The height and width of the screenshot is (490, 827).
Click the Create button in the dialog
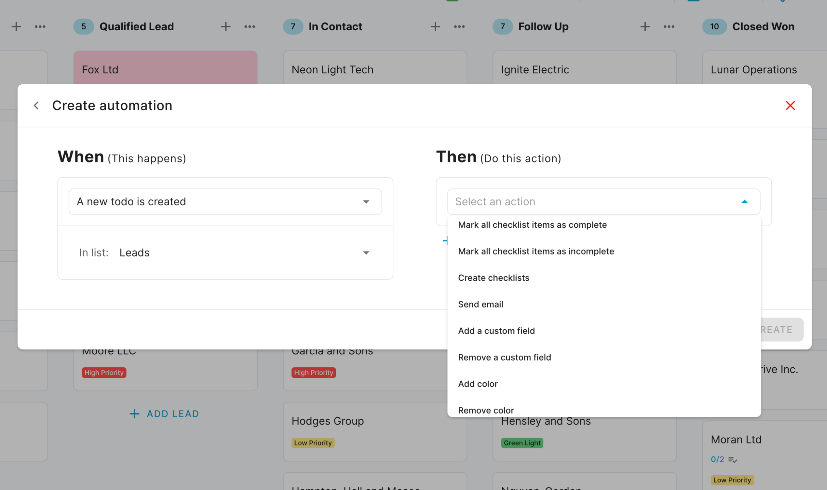click(x=782, y=329)
